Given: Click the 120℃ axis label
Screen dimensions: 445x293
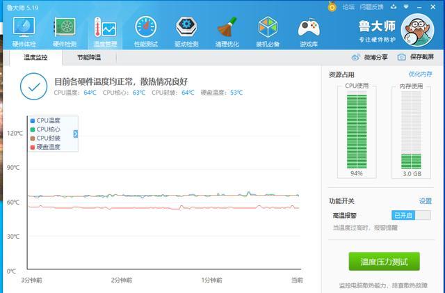Looking at the screenshot, I should pos(15,134).
